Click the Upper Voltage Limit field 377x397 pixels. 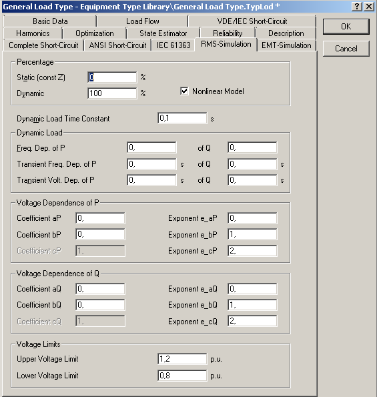pos(182,359)
